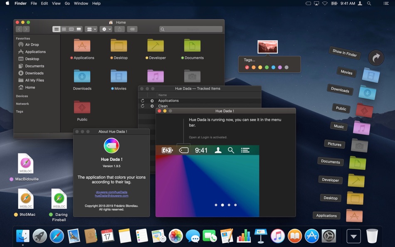Image resolution: width=395 pixels, height=247 pixels.
Task: Click the hueDada@douwere.com email link
Action: pos(111,195)
